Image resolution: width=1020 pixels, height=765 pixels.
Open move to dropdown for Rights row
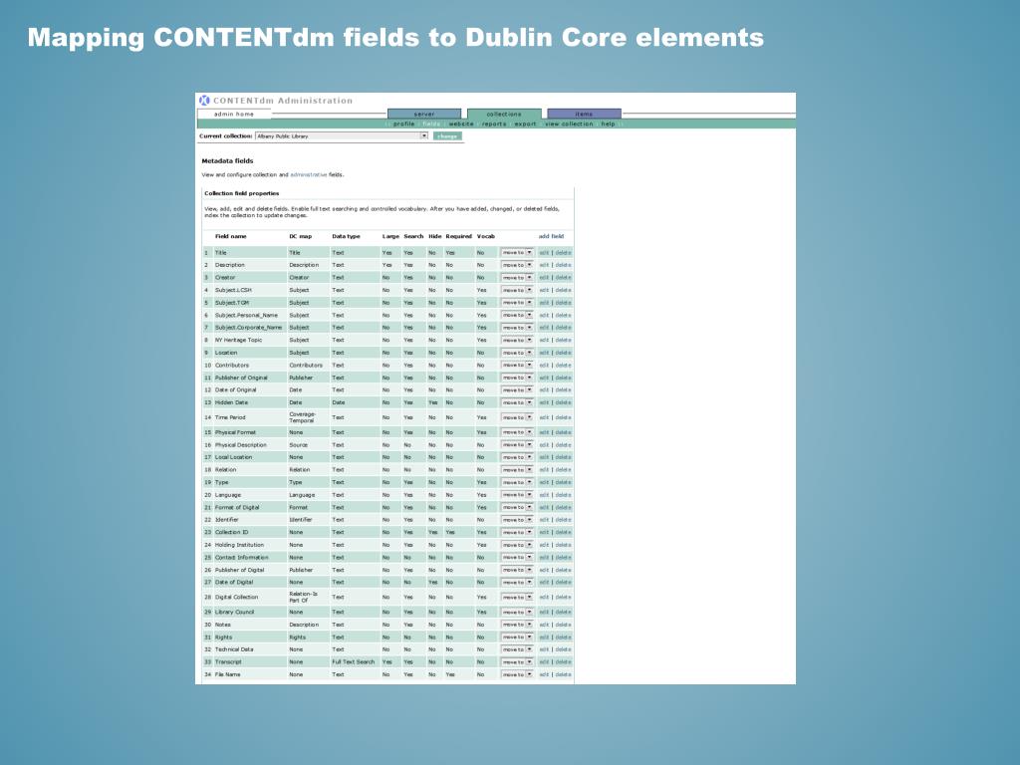tap(517, 637)
